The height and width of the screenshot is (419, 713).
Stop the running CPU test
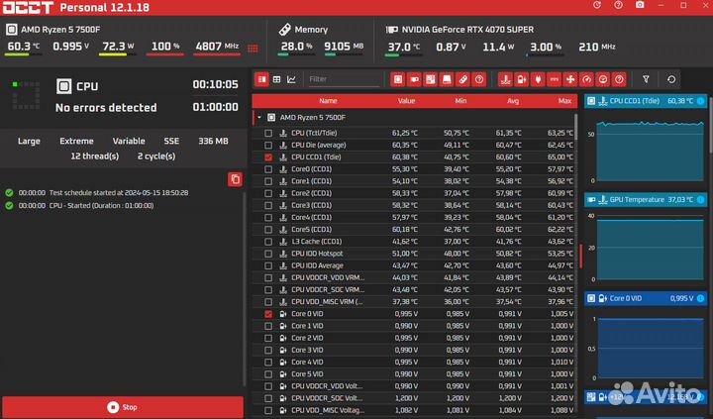coord(122,407)
